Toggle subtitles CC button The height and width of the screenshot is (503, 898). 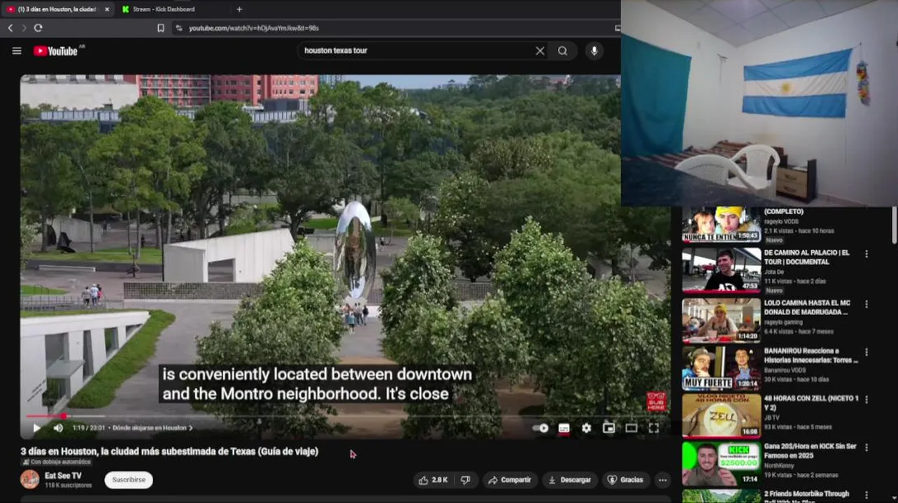[564, 428]
